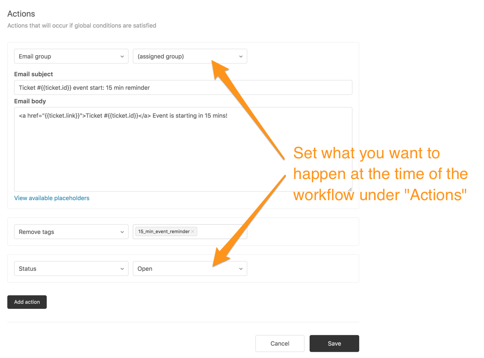The image size is (484, 358).
Task: Click the Cancel button
Action: pos(280,344)
